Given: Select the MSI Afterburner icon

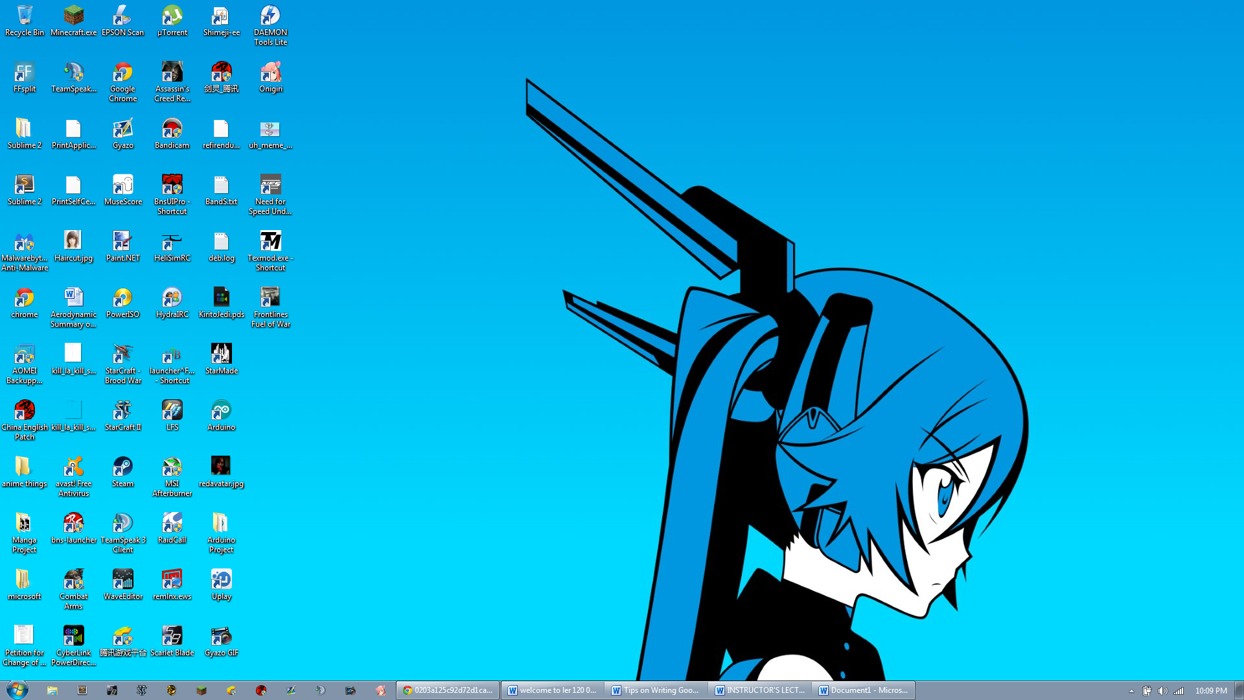Looking at the screenshot, I should click(x=172, y=476).
